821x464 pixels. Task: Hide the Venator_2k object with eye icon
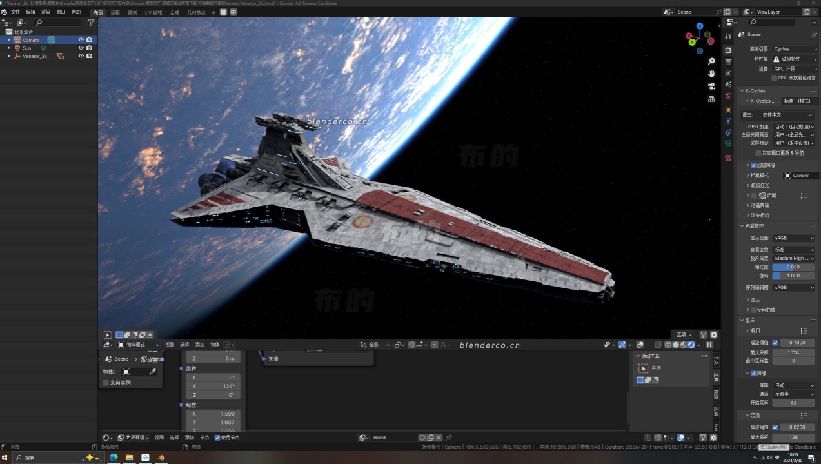(x=81, y=56)
